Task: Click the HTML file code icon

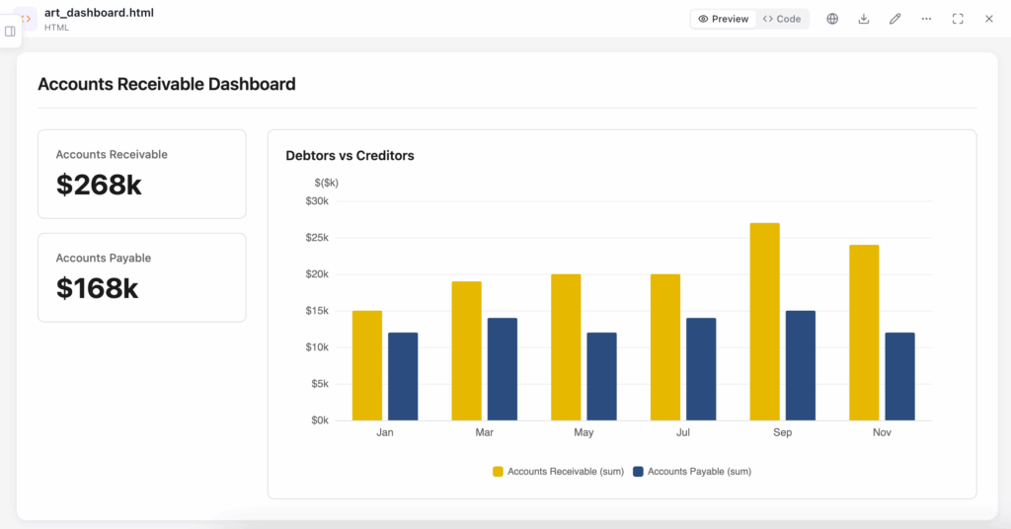Action: [x=27, y=19]
